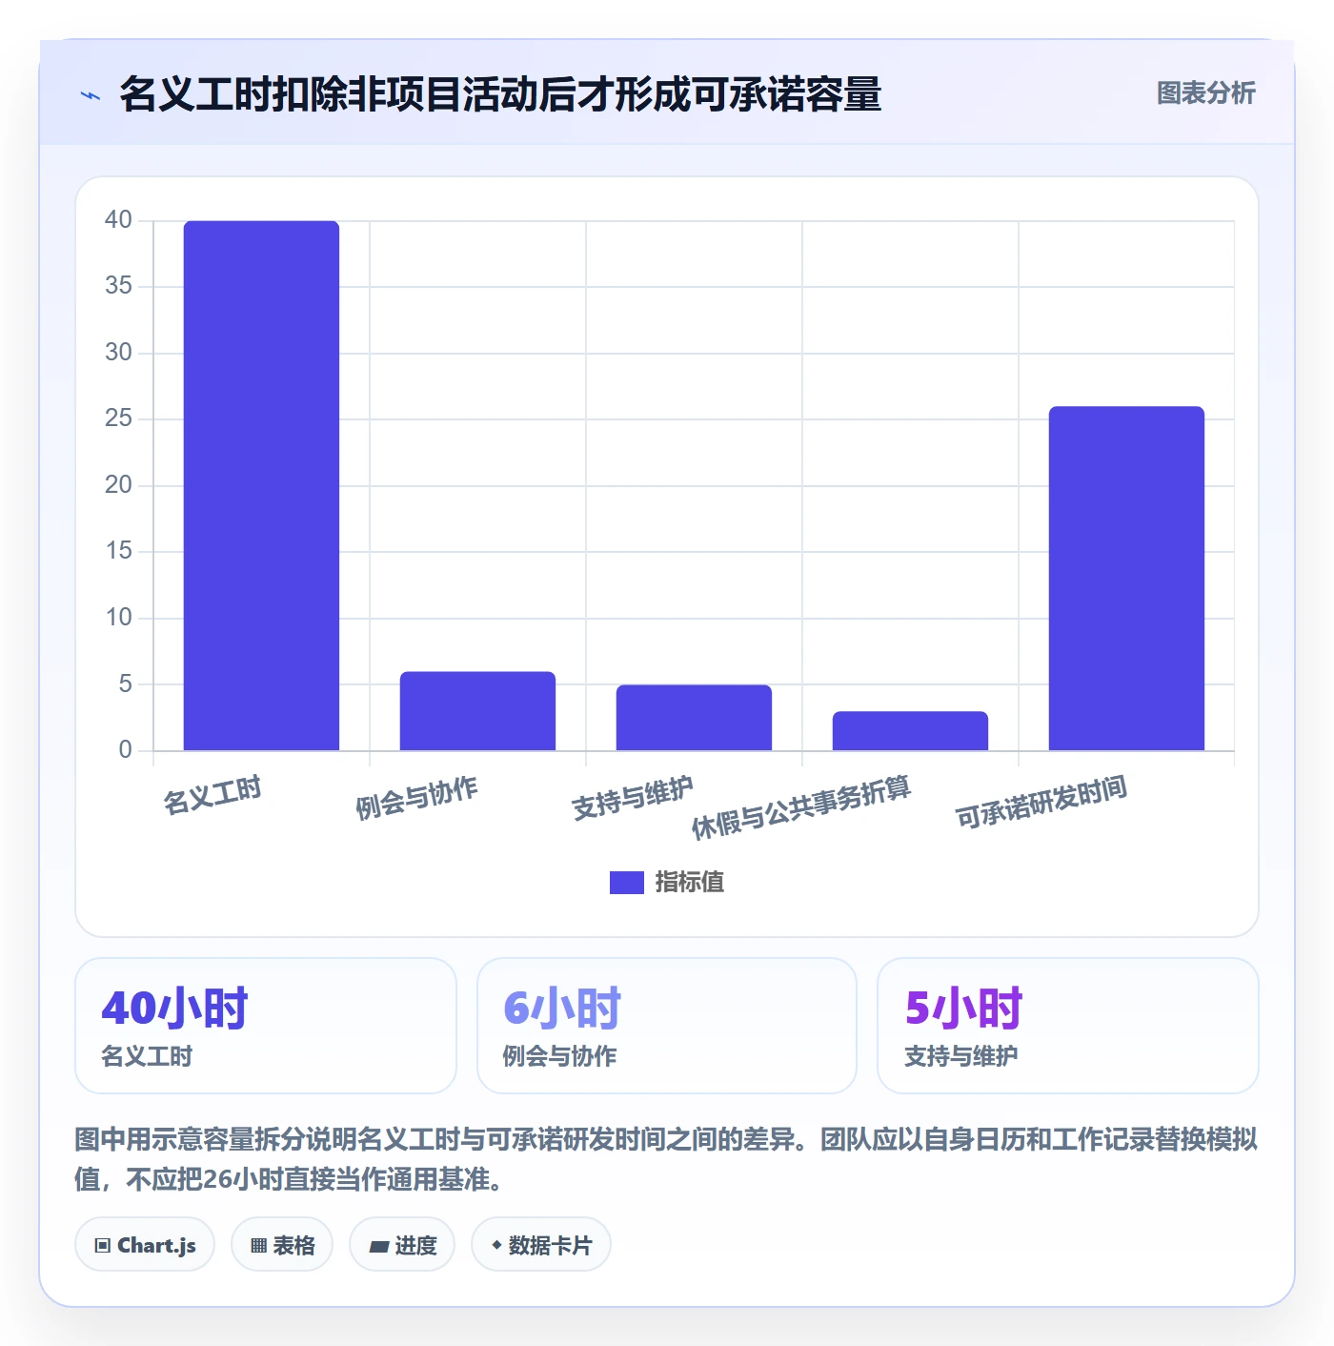Click the chart title 名义工时扣除非项目活动后才形成可承诺容量
The width and height of the screenshot is (1334, 1346).
point(501,94)
